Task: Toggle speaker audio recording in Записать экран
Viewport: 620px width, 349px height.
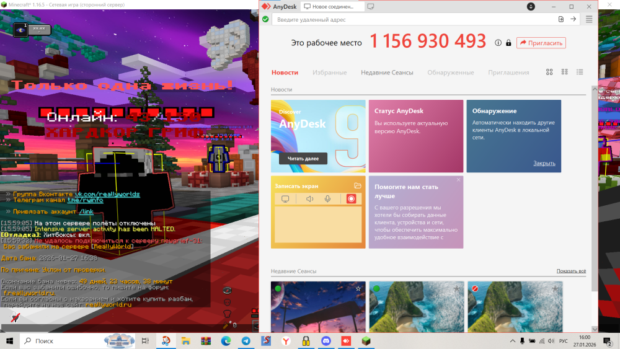Action: click(x=309, y=199)
